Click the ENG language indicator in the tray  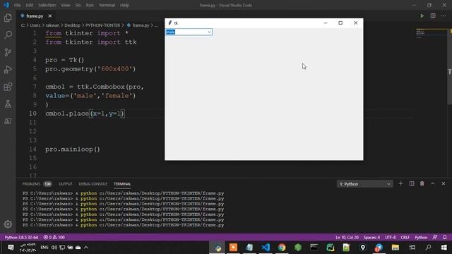click(44, 248)
